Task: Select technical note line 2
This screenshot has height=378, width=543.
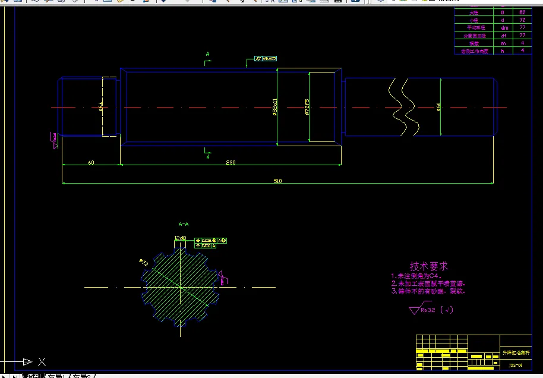Action: 428,283
